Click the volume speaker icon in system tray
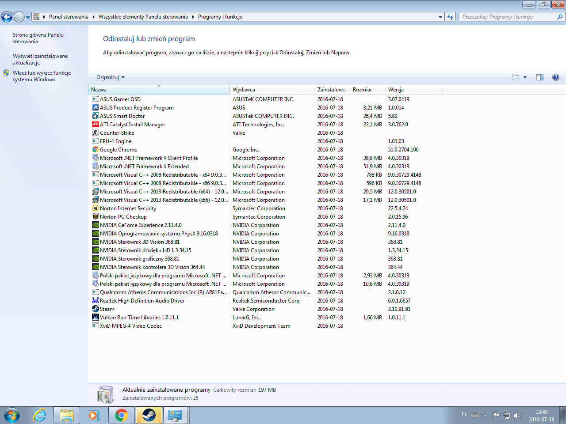Image resolution: width=566 pixels, height=424 pixels. [517, 416]
